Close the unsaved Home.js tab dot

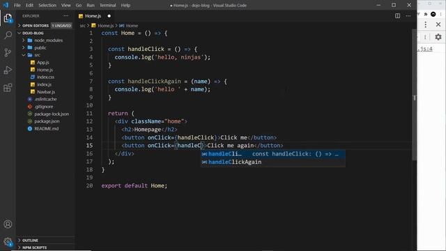point(109,16)
